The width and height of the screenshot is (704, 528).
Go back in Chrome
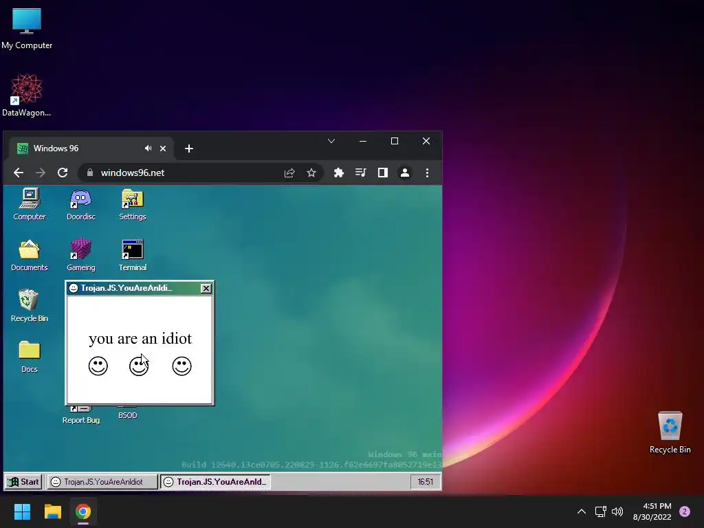19,173
